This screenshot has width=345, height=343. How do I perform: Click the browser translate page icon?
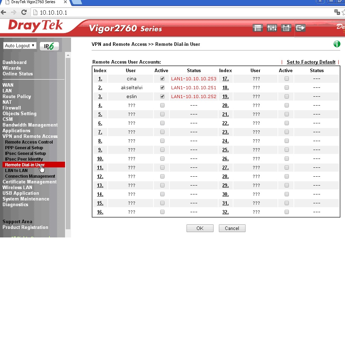[x=337, y=12]
